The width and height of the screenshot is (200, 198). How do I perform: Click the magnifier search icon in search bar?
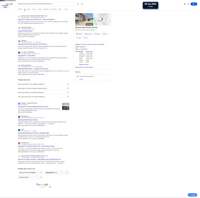pyautogui.click(x=82, y=4)
